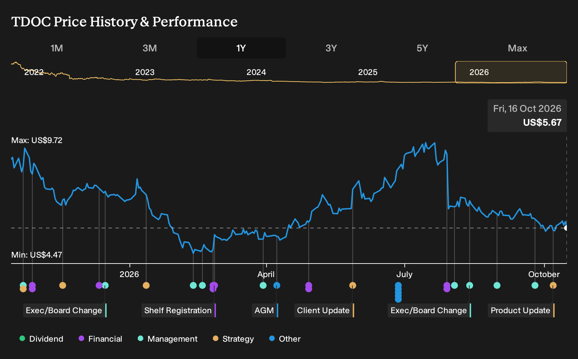Switch to the 3M range tab
The height and width of the screenshot is (359, 578).
click(150, 48)
